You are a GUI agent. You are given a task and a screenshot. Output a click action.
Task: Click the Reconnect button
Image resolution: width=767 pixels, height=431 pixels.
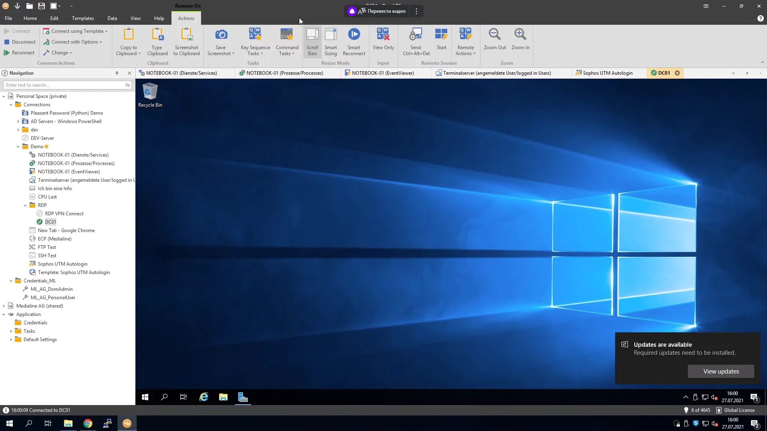click(19, 53)
